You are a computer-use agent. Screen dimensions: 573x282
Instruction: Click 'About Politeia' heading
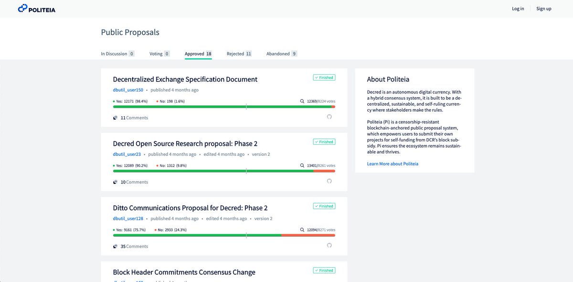coord(388,80)
